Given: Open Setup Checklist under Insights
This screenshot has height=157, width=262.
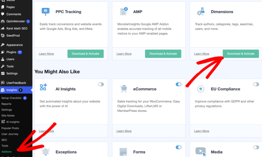Looking at the screenshot, I should coord(11,98).
